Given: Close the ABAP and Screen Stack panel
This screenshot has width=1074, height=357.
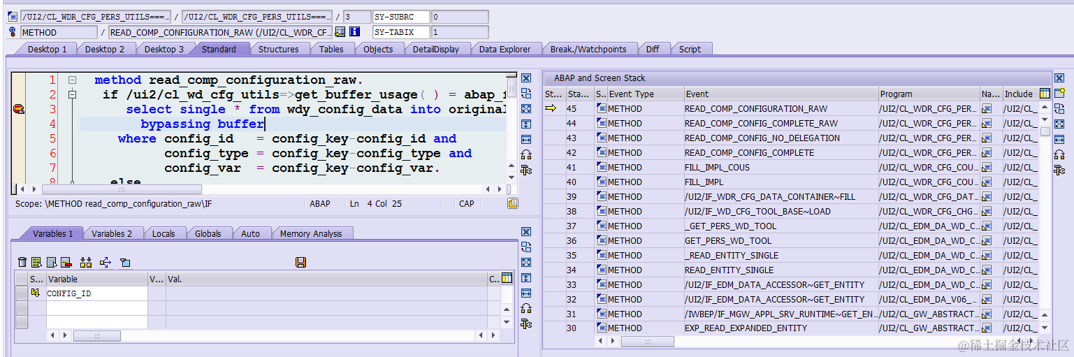Looking at the screenshot, I should click(1059, 78).
